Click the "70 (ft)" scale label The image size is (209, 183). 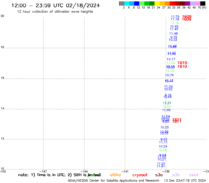point(202,8)
